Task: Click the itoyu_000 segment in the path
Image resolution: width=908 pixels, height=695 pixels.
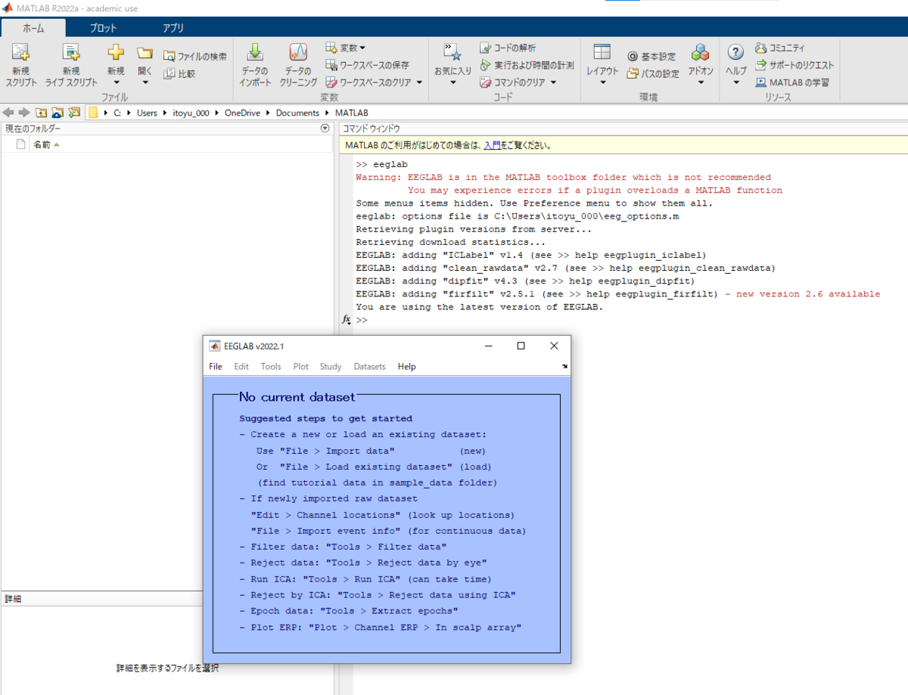Action: click(190, 113)
